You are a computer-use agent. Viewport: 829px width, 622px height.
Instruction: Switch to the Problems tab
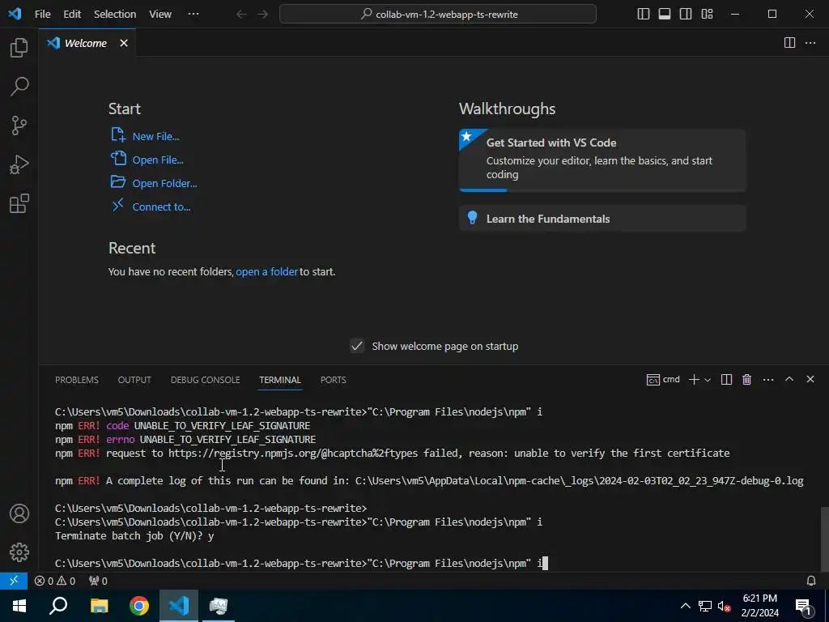[77, 380]
